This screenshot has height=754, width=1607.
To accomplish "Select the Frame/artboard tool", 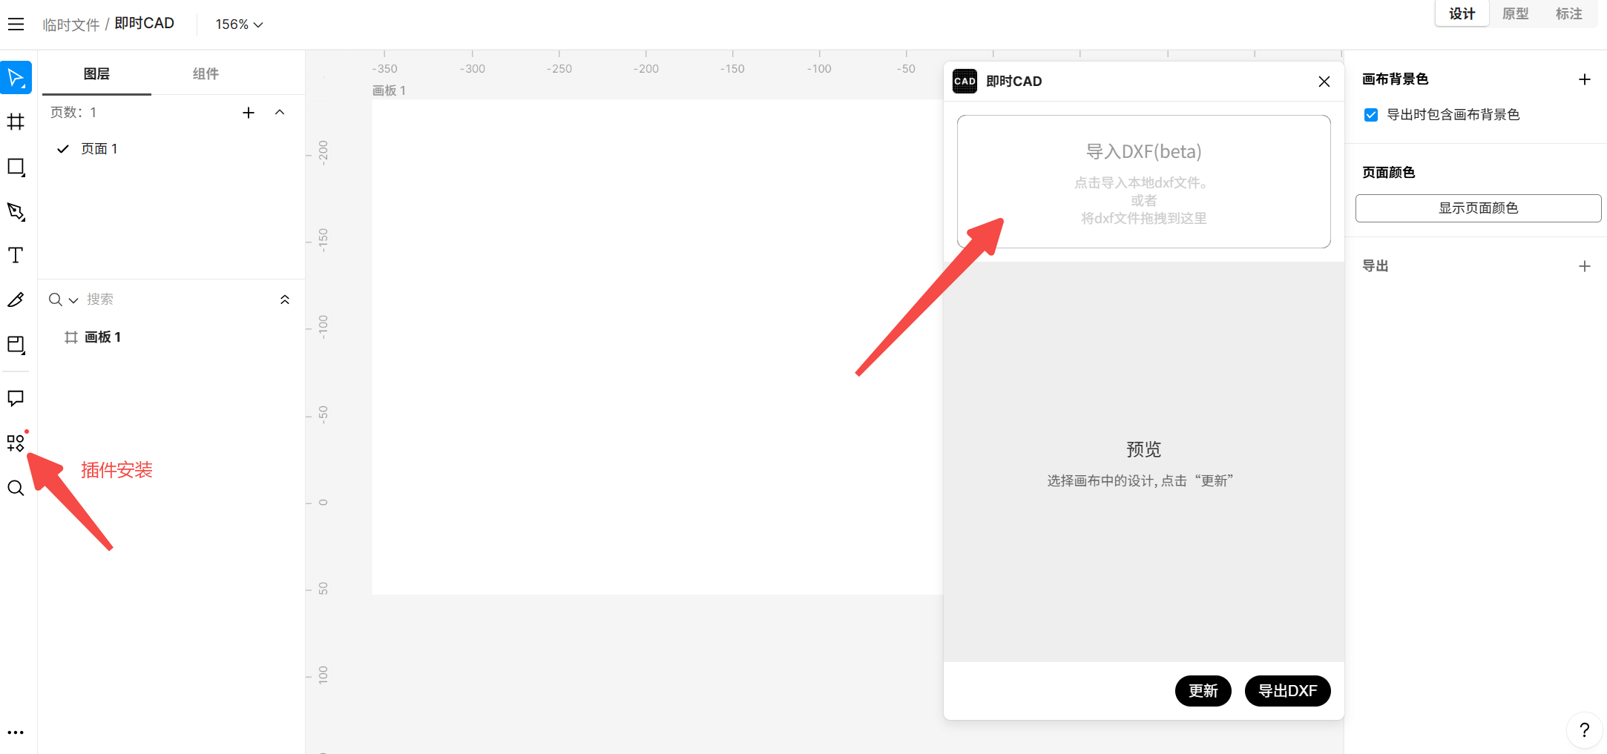I will pos(16,122).
